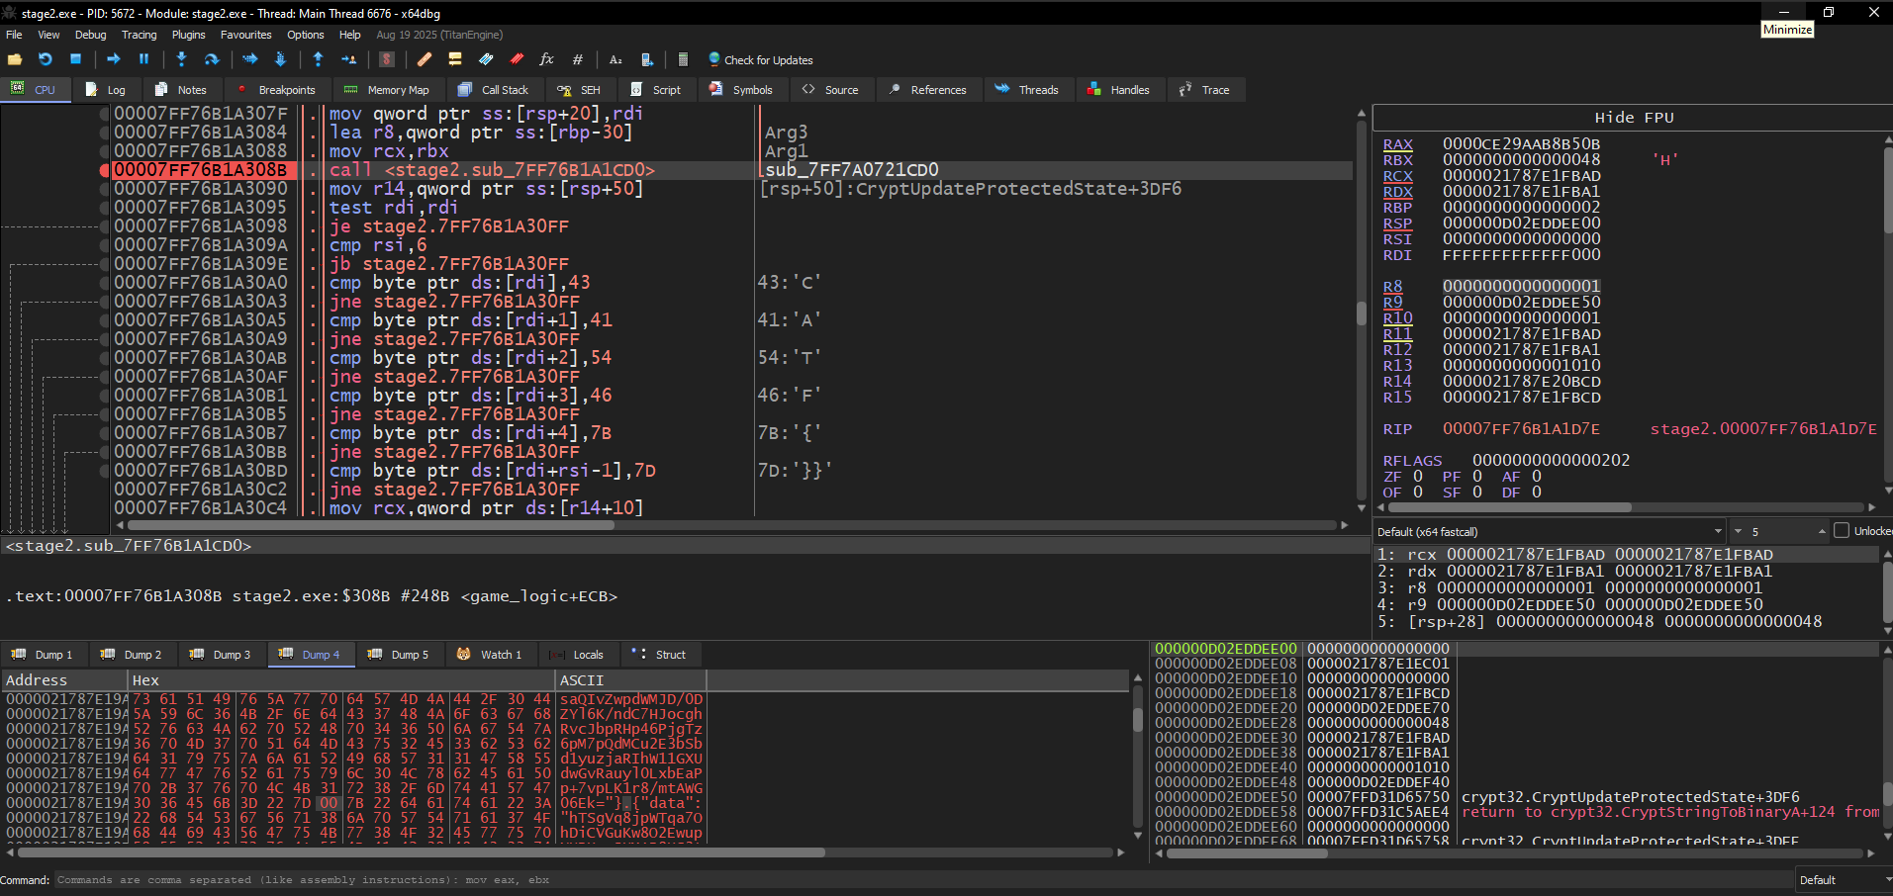Open the comments toolbar icon

click(455, 59)
